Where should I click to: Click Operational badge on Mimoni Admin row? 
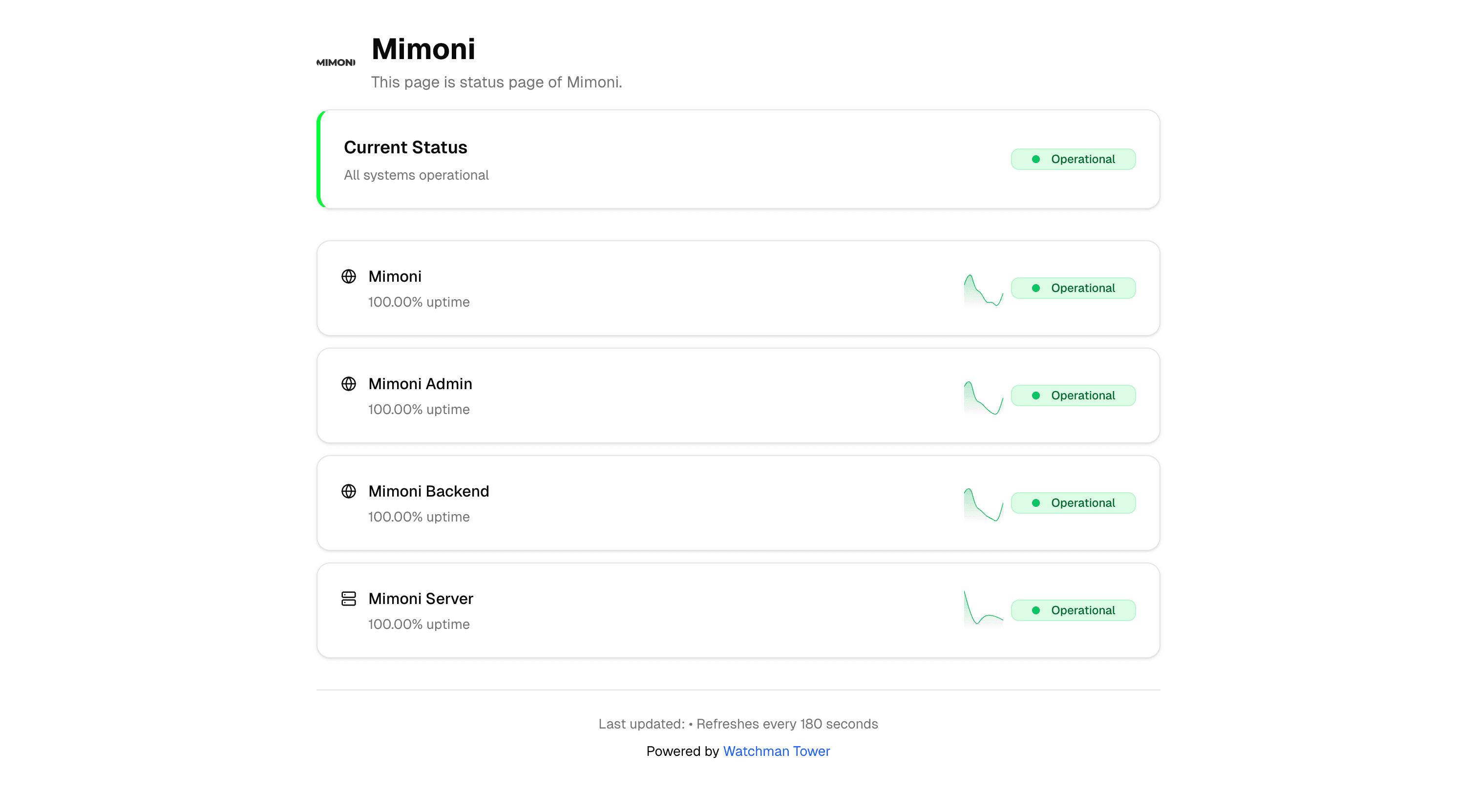[1074, 396]
